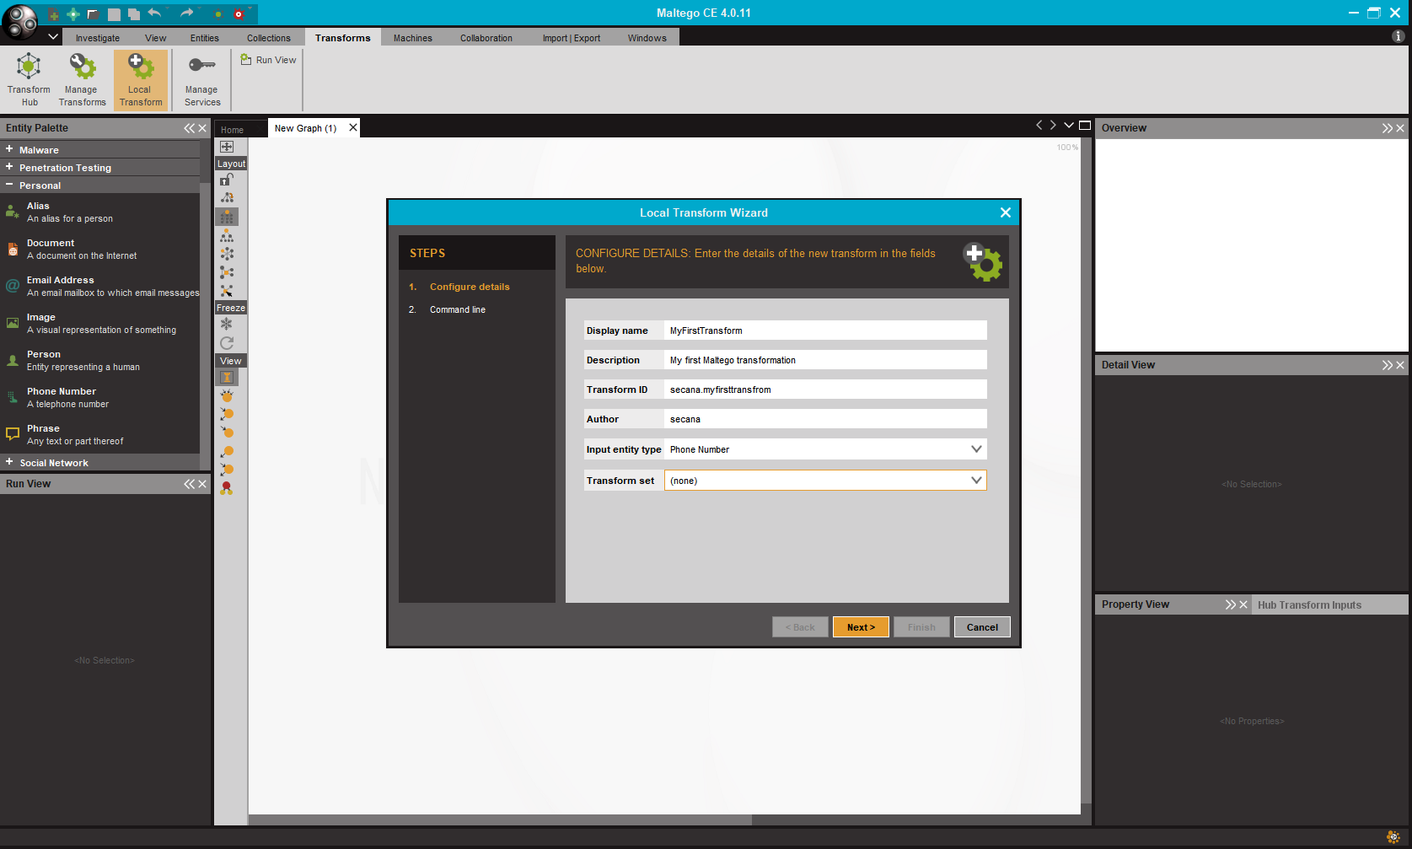1412x849 pixels.
Task: Select the hierarchical layout icon
Action: (x=227, y=235)
